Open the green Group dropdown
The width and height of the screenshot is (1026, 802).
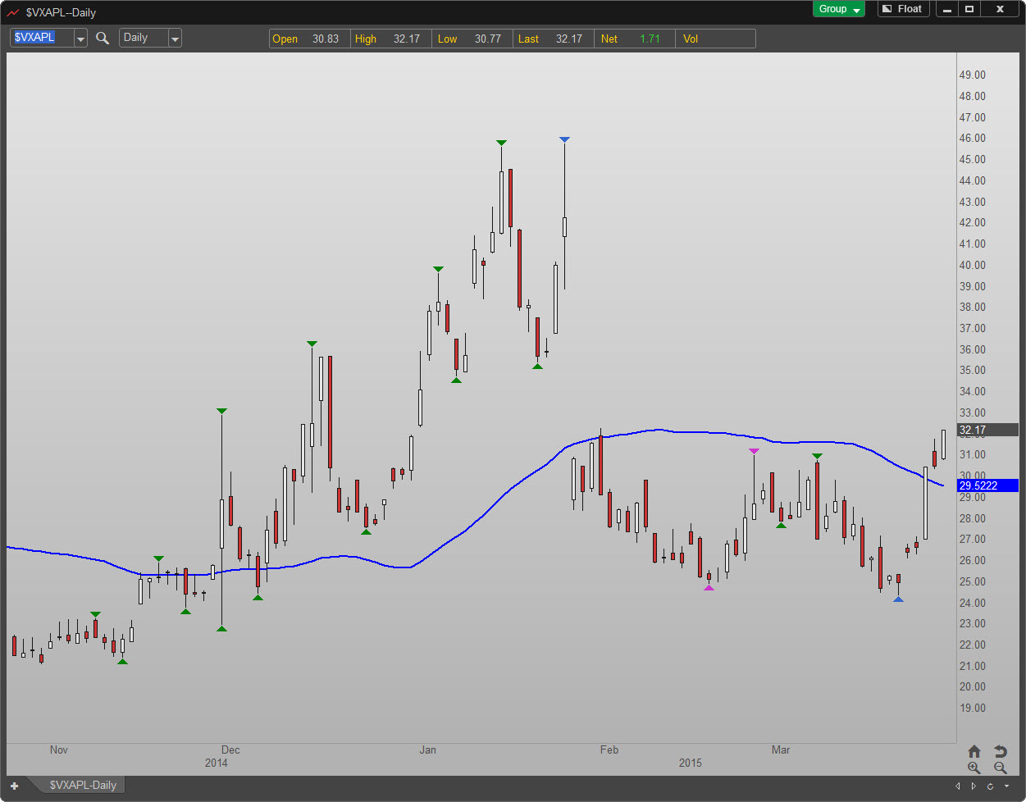838,9
